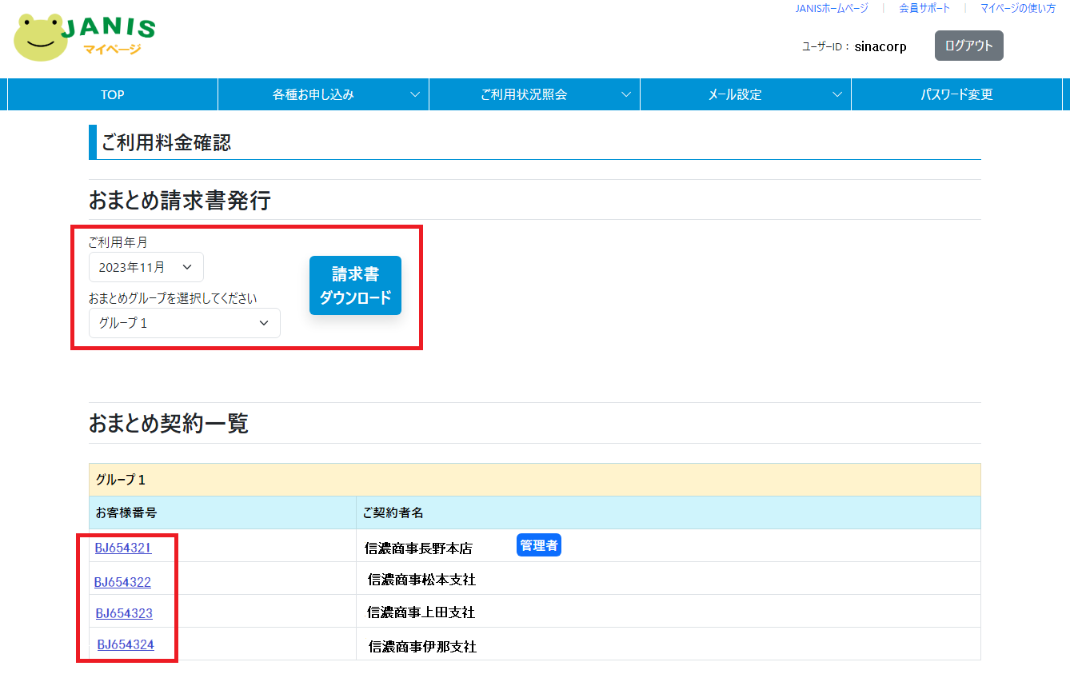Click the JANIS frog logo
The width and height of the screenshot is (1070, 682).
pos(84,37)
